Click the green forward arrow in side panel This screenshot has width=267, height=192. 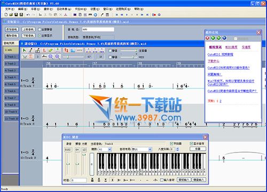pyautogui.click(x=218, y=38)
